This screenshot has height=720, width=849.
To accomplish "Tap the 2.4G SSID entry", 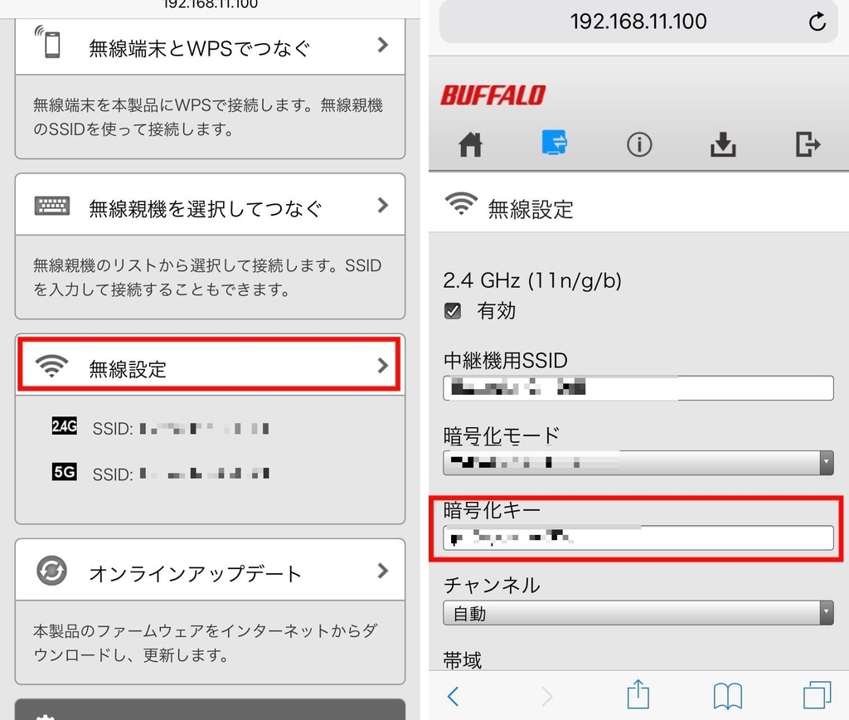I will click(x=181, y=429).
